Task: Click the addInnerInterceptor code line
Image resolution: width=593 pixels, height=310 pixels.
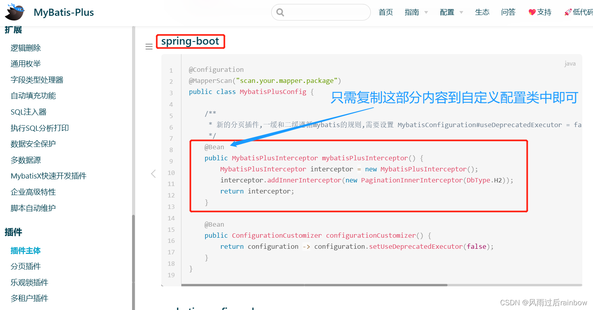Action: tap(367, 180)
